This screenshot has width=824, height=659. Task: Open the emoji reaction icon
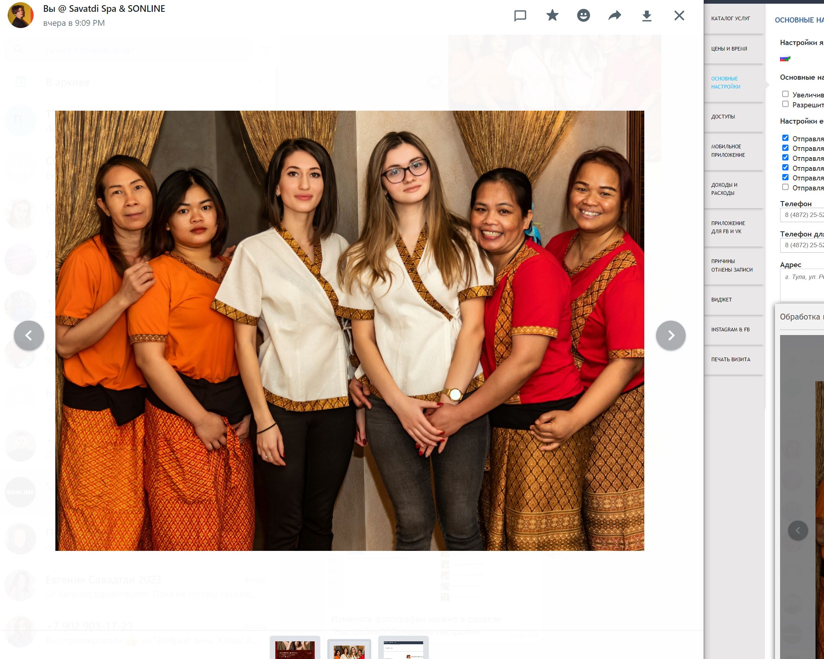click(x=583, y=15)
